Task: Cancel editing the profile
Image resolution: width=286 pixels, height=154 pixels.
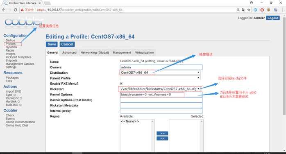Action: click(x=67, y=44)
